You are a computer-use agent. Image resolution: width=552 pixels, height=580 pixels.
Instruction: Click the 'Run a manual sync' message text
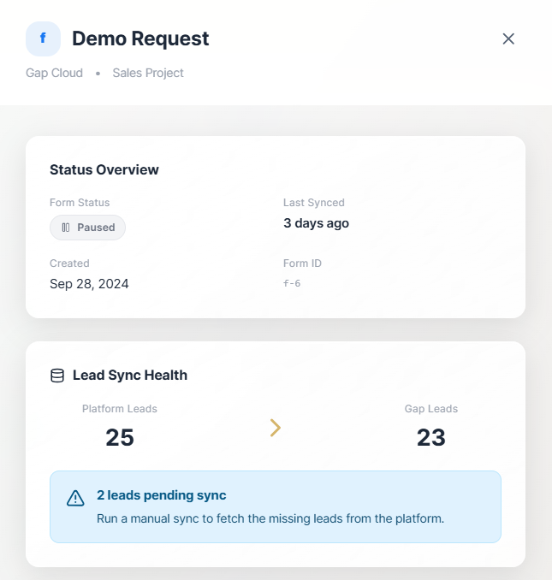coord(270,518)
